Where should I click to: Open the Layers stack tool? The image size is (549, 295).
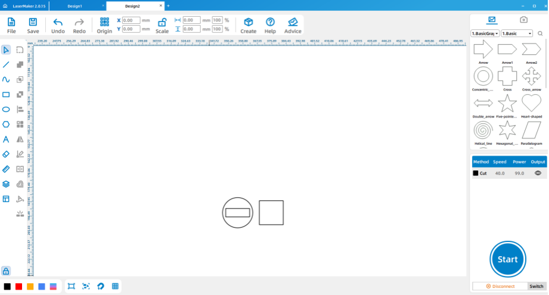pos(6,184)
